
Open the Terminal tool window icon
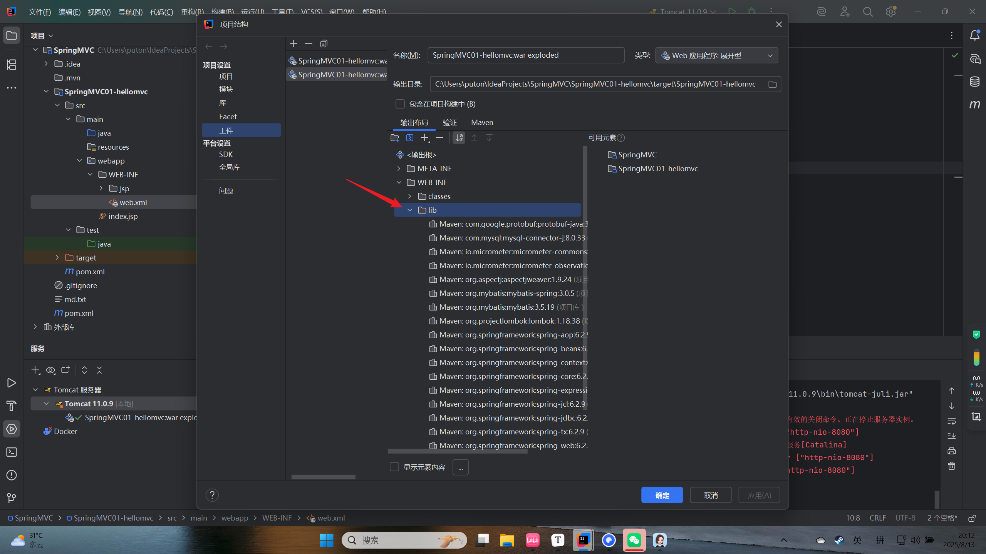click(x=12, y=452)
